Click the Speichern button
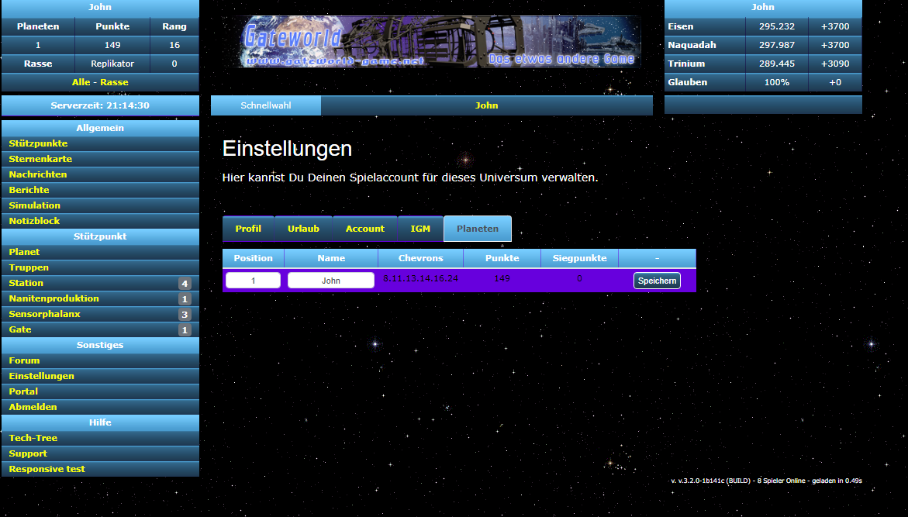The width and height of the screenshot is (908, 517). click(657, 281)
